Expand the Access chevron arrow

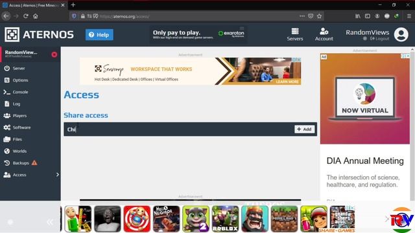click(58, 175)
